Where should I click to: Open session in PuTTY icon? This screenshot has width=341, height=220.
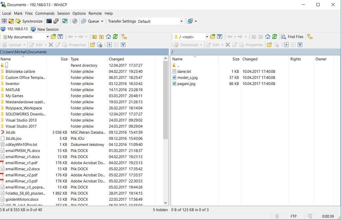pyautogui.click(x=56, y=21)
